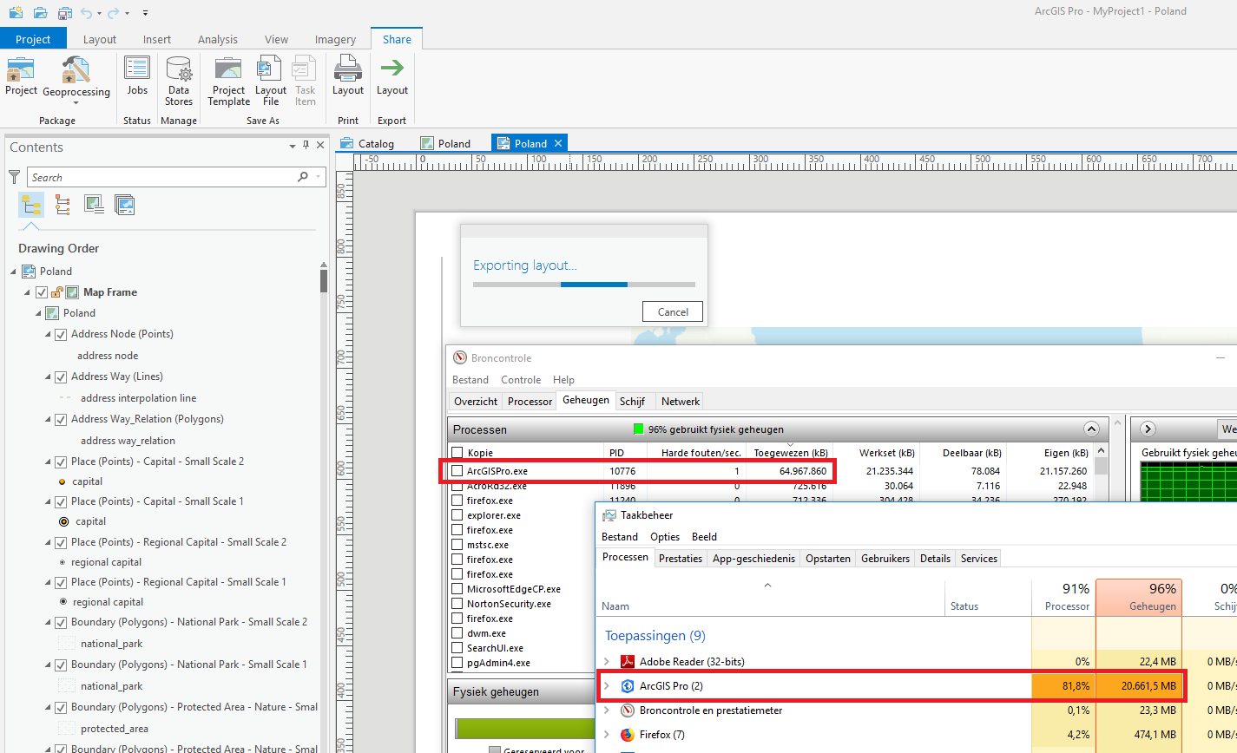Open the Project package tool in Share ribbon
The width and height of the screenshot is (1237, 753).
click(x=21, y=76)
